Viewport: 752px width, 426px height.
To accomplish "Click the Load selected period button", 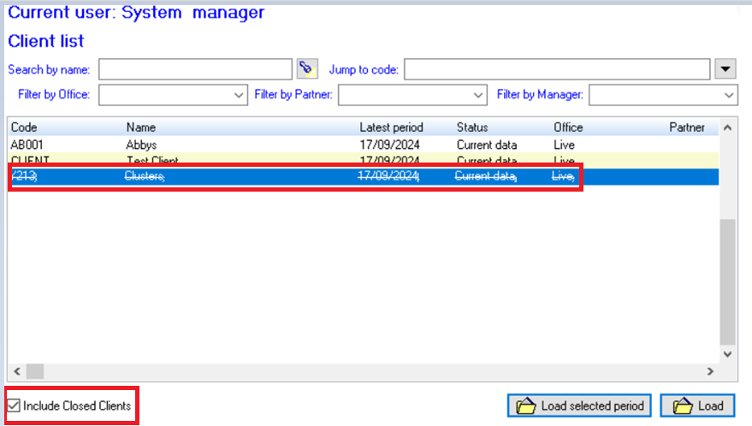I will (x=579, y=405).
